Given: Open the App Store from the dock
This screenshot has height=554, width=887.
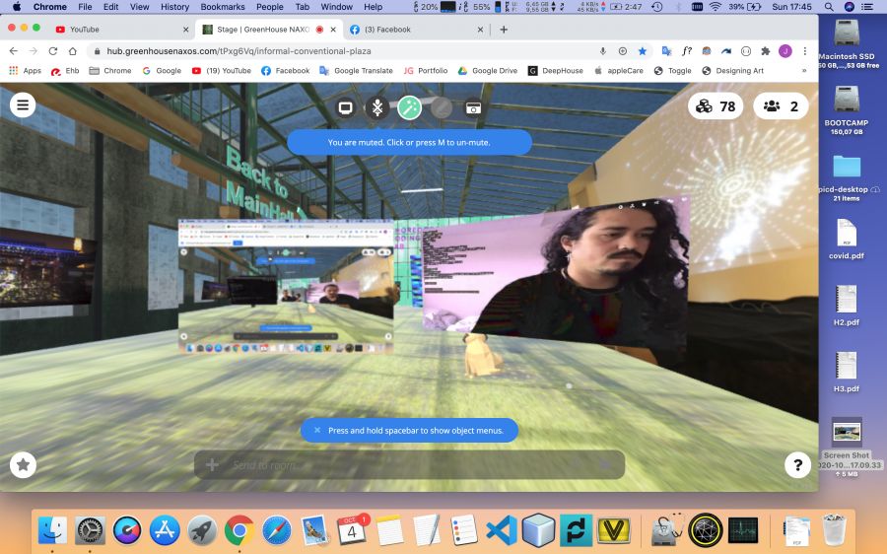Looking at the screenshot, I should (165, 530).
